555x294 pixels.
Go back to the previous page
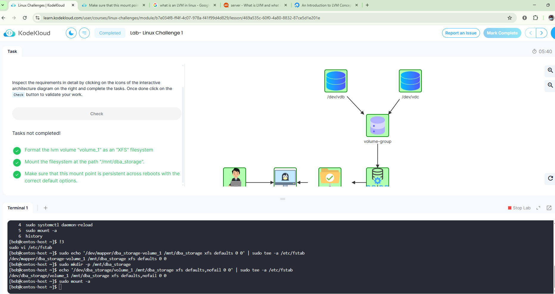tap(4, 18)
